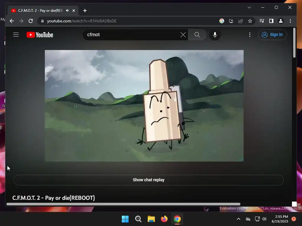302x226 pixels.
Task: Open the volume control in tray
Action: tap(264, 219)
